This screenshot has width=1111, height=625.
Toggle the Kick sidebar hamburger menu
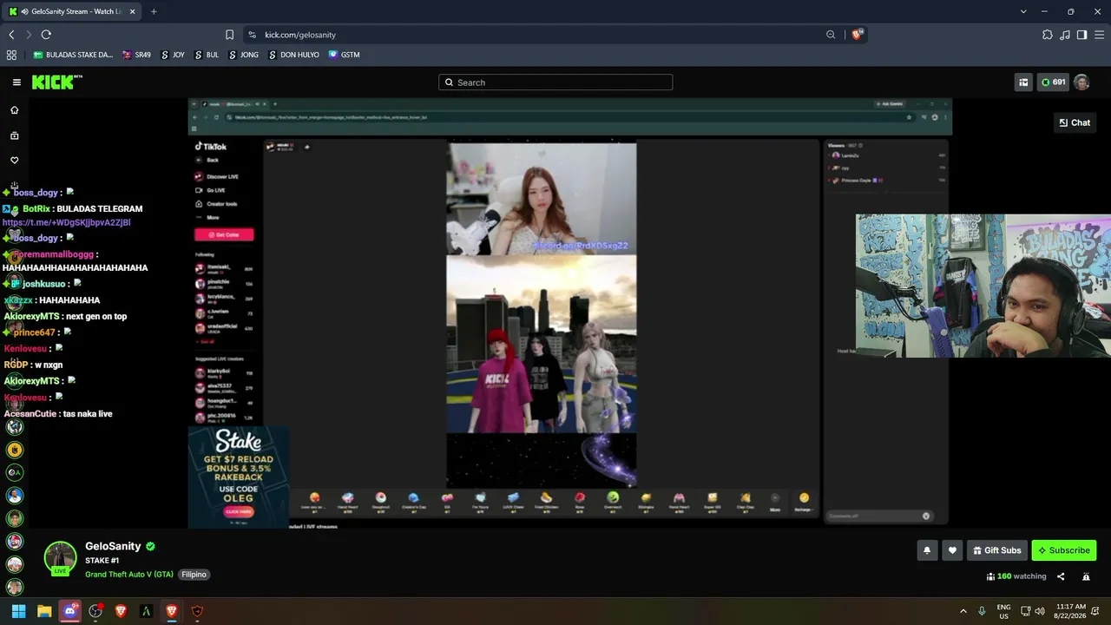[x=16, y=82]
